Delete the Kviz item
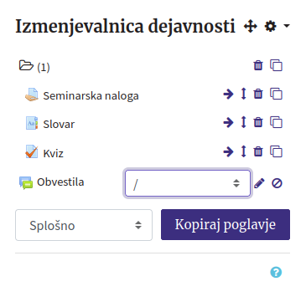This screenshot has height=302, width=306. coord(258,151)
